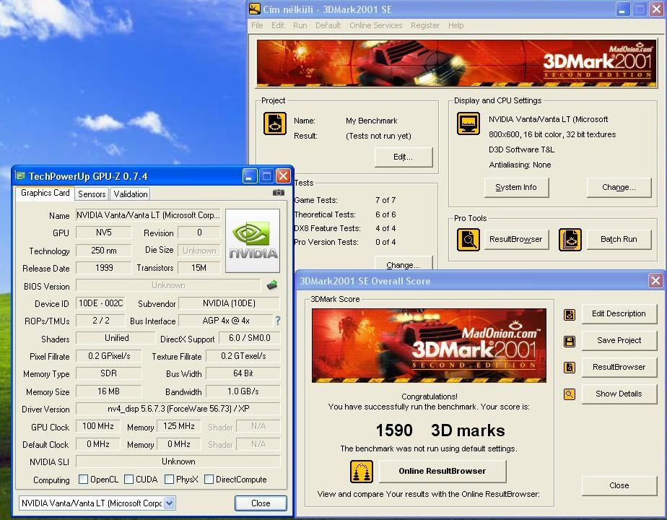This screenshot has width=667, height=520.
Task: Click the Save Project floppy icon
Action: coord(570,342)
